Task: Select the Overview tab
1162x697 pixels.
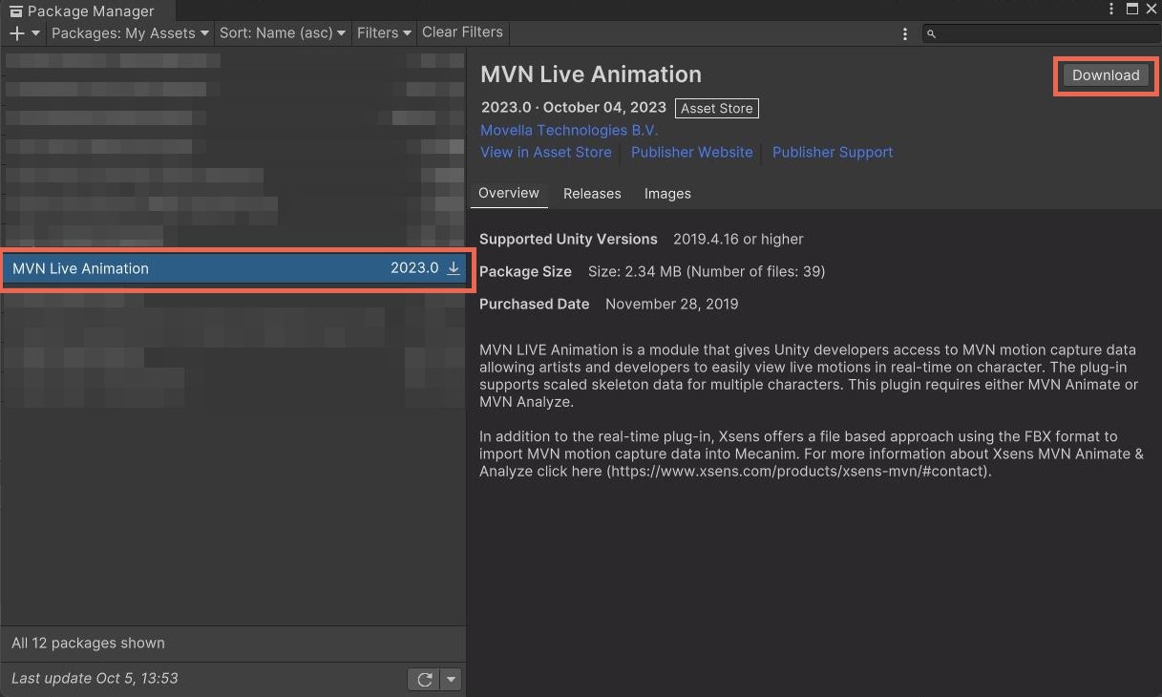Action: tap(508, 194)
